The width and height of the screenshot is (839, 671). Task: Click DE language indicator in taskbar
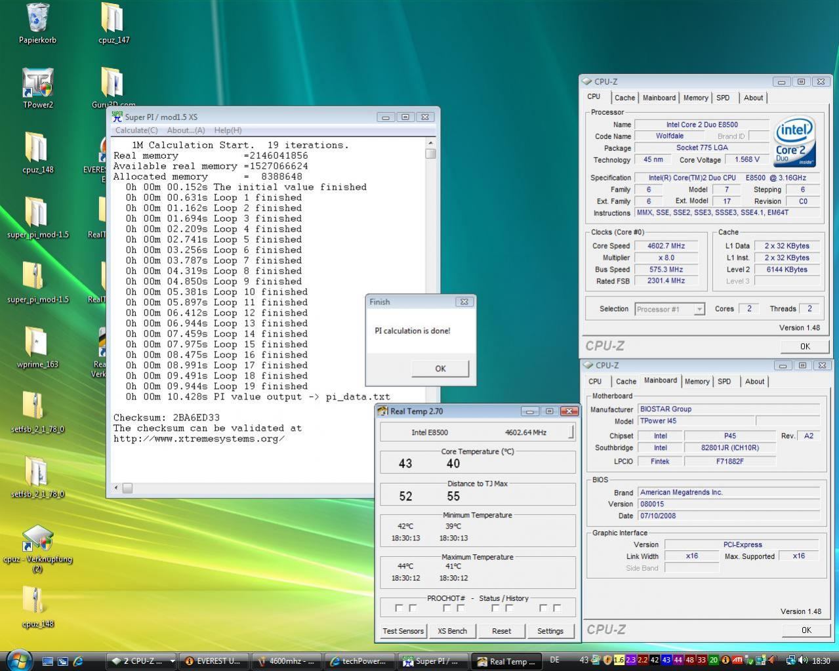(x=554, y=660)
